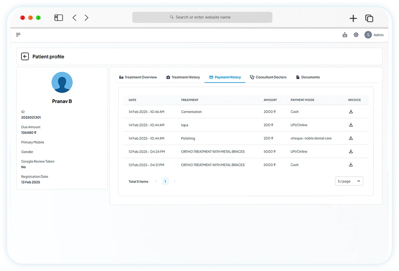Open the 5 / page dropdown
Viewport: 399px width, 271px height.
[x=349, y=181]
